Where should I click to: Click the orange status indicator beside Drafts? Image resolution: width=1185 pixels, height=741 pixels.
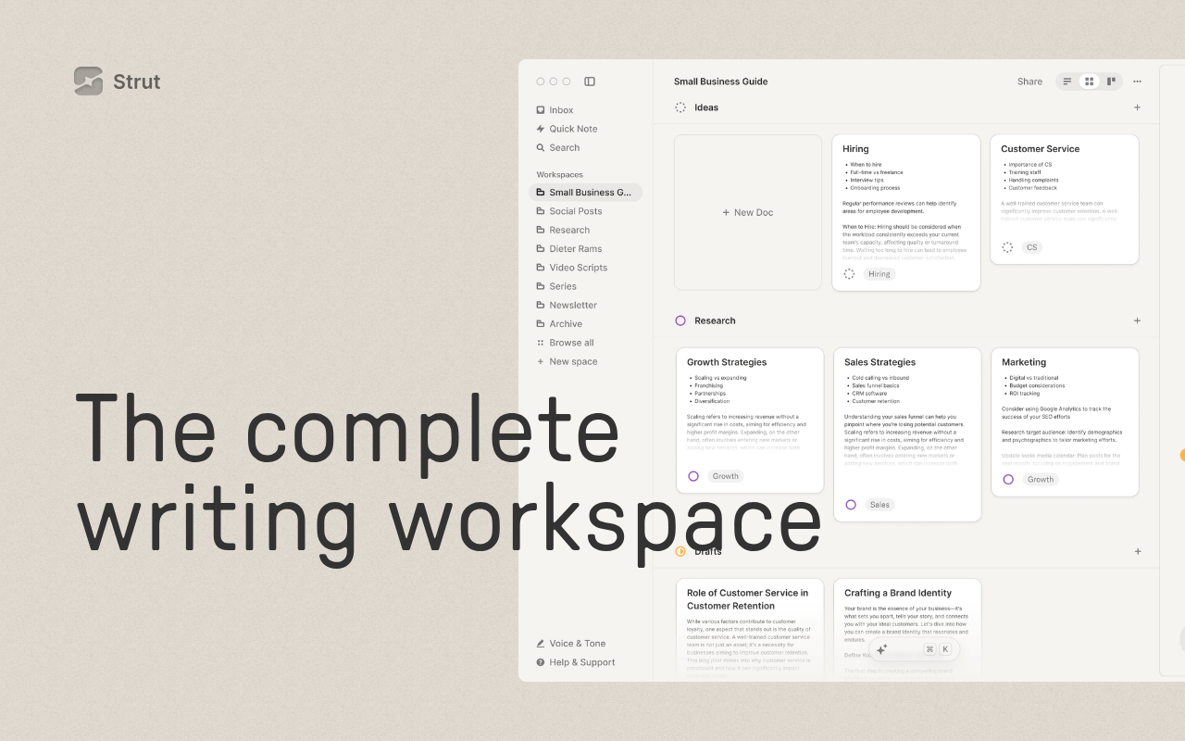coord(680,551)
